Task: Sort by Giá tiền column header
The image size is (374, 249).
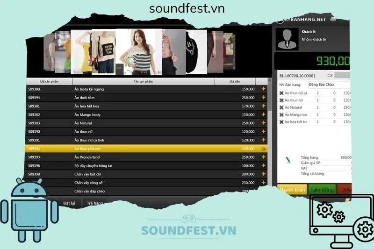Action: (234, 81)
